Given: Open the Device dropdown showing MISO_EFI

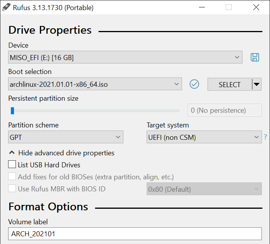Looking at the screenshot, I should click(125, 57).
